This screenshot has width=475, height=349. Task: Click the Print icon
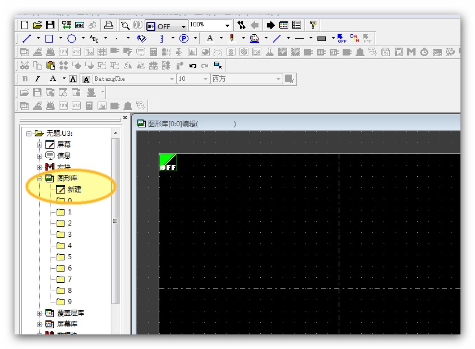click(x=109, y=25)
